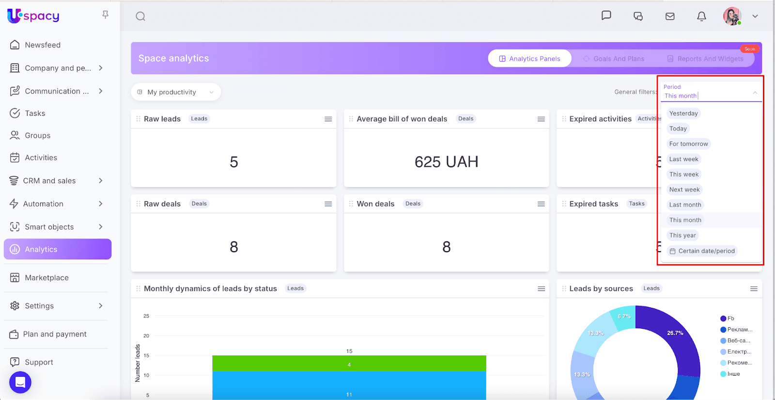Open the Won deals widget menu icon

(x=541, y=204)
